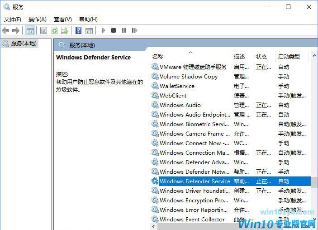Click gear icon of Windows Audio Endpoint row
This screenshot has width=318, height=230.
[x=155, y=114]
